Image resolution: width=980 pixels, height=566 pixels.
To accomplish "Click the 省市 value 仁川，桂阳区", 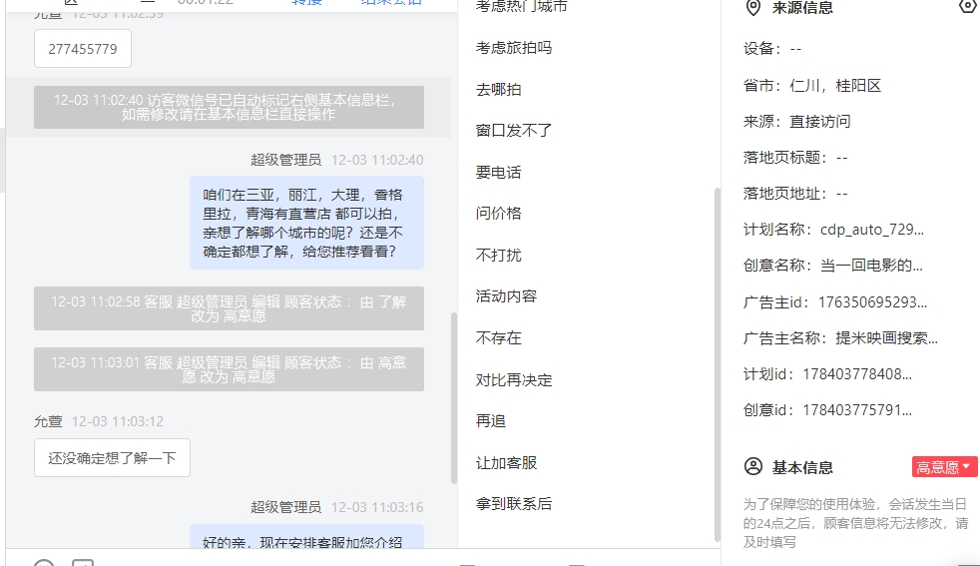I will [x=835, y=86].
